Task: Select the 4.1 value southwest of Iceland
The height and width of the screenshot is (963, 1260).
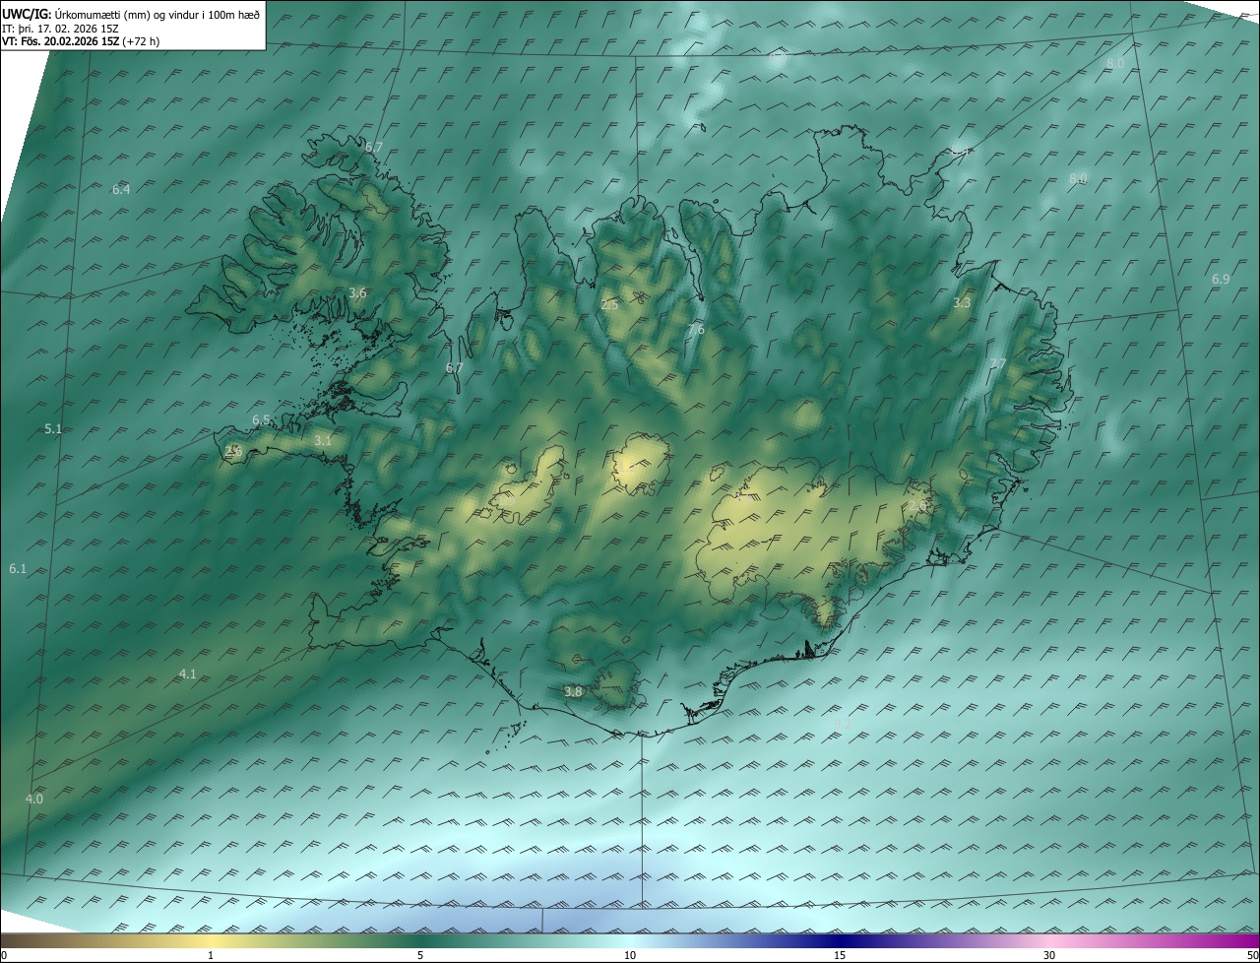Action: (x=187, y=674)
